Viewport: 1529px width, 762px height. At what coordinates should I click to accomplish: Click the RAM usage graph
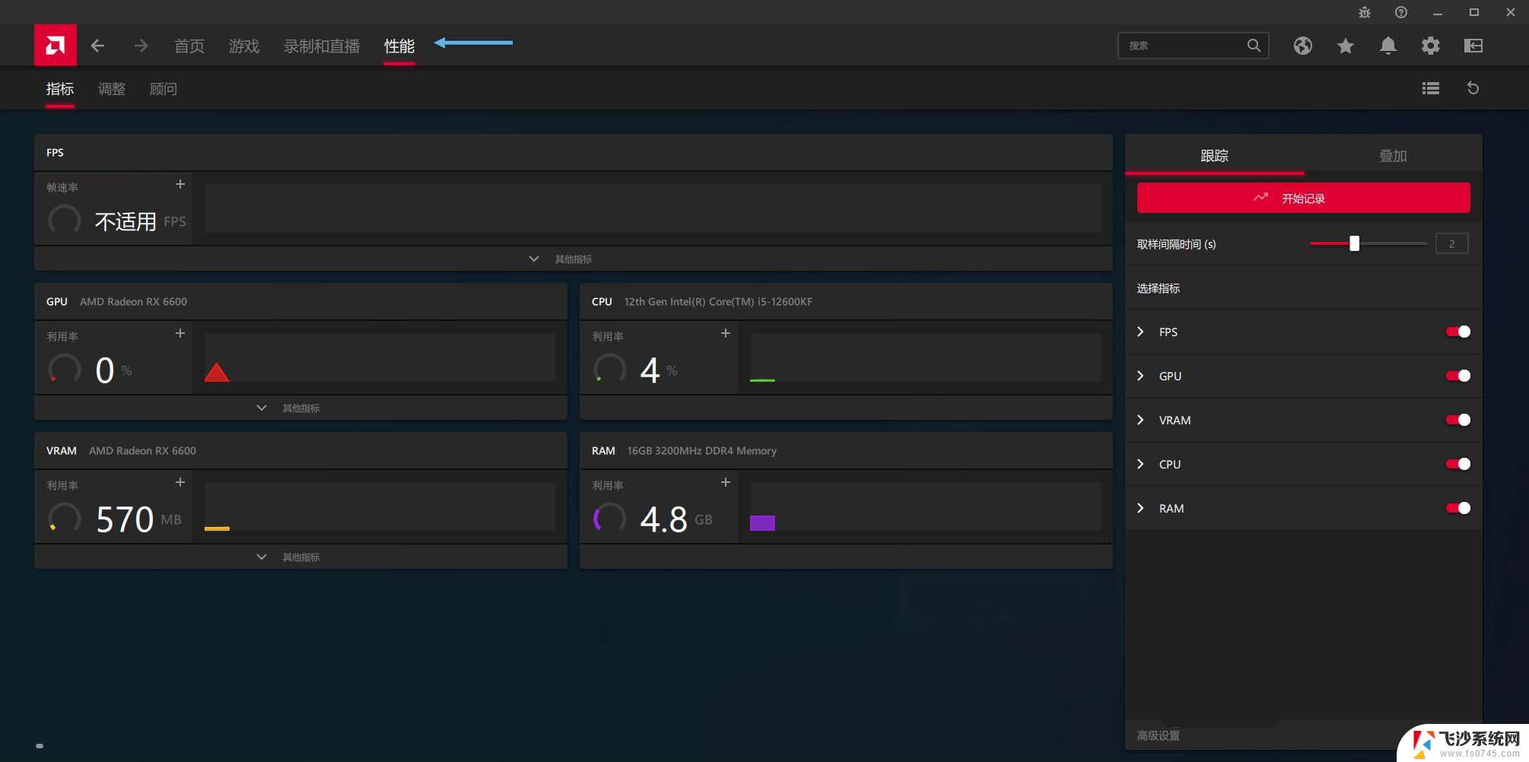pos(925,506)
